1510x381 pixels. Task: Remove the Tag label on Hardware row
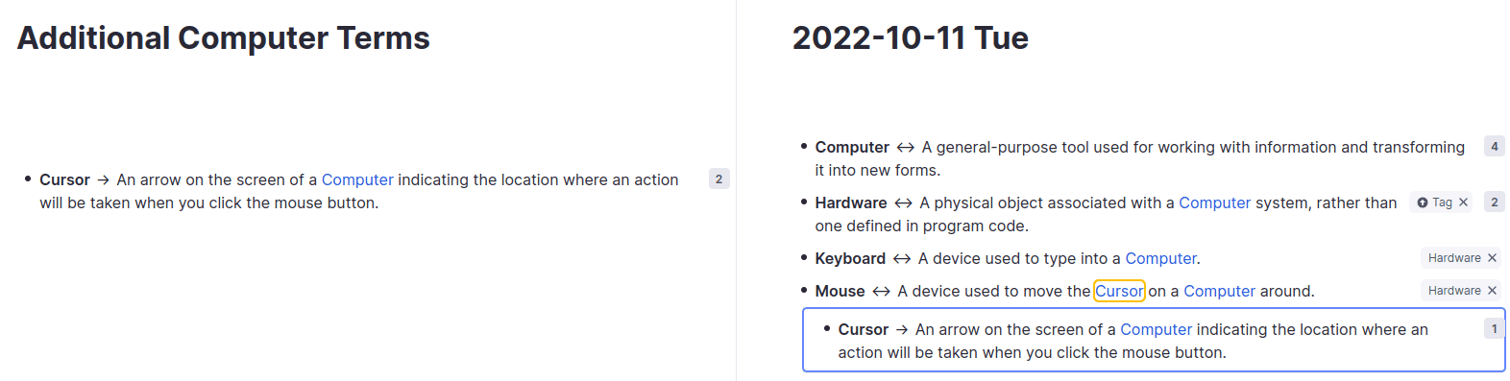[1463, 202]
